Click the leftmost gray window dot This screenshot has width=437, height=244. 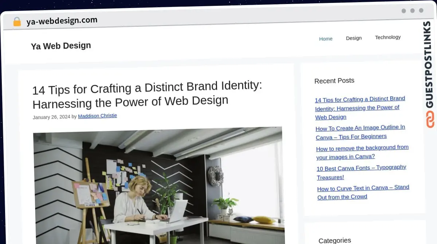[x=403, y=11]
